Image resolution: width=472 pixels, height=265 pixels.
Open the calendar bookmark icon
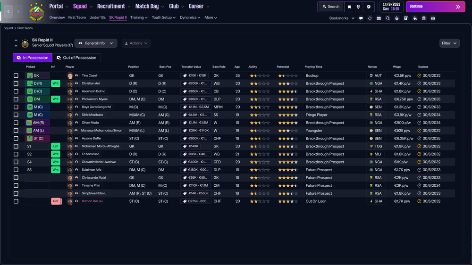point(379,18)
